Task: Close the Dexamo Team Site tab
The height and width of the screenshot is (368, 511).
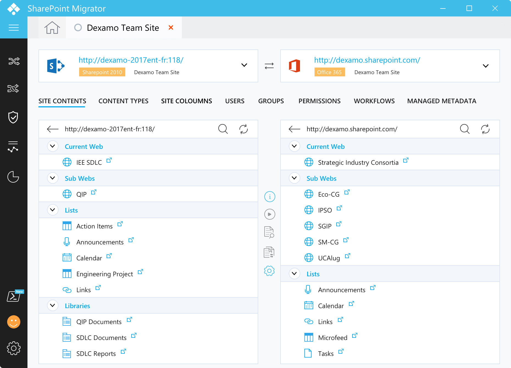Action: click(171, 27)
